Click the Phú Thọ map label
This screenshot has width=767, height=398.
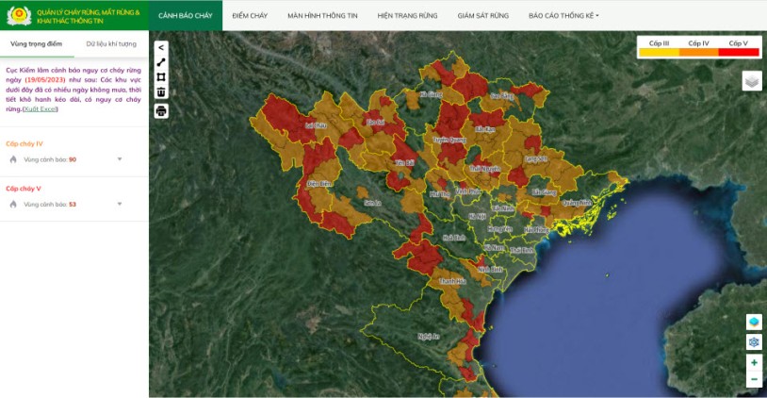click(439, 194)
